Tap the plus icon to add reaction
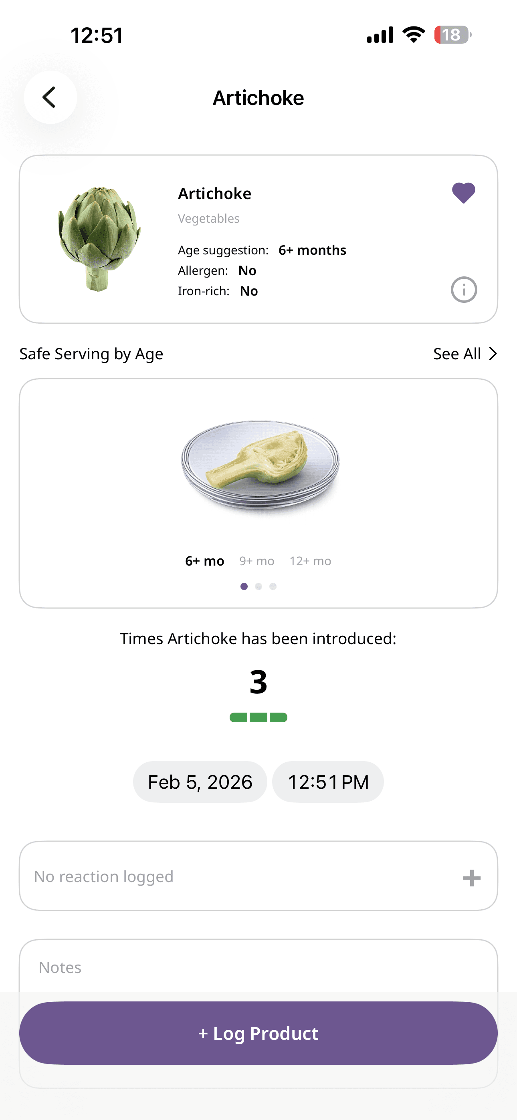517x1120 pixels. [472, 878]
